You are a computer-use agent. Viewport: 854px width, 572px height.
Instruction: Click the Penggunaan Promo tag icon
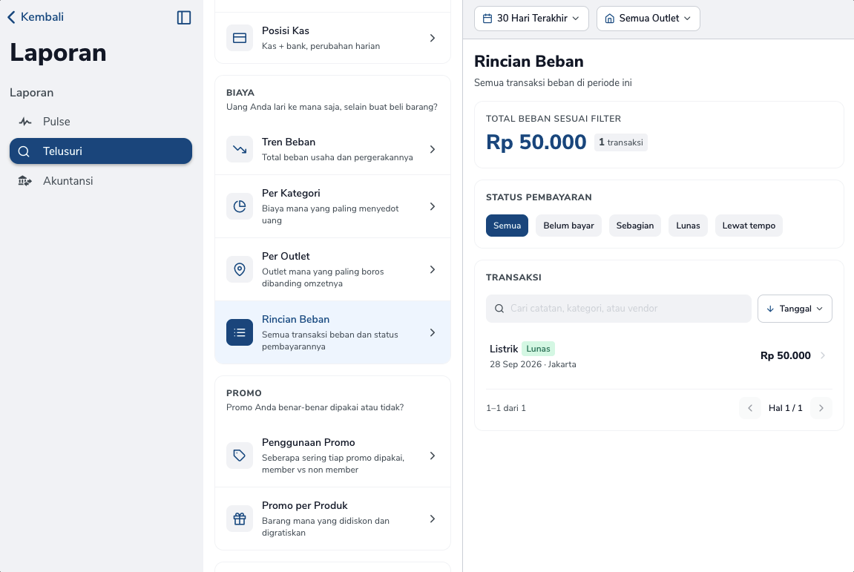240,456
